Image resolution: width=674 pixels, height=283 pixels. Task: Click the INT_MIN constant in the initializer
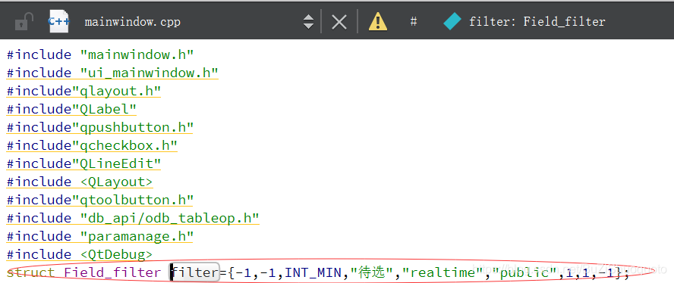pos(313,272)
